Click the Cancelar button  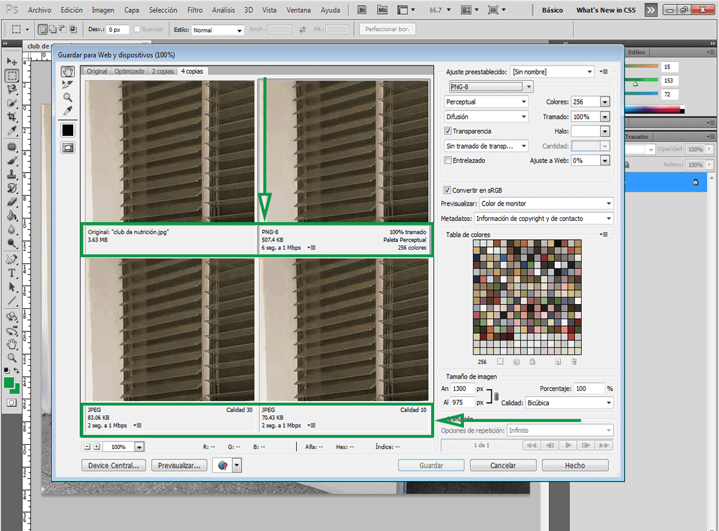coord(503,466)
